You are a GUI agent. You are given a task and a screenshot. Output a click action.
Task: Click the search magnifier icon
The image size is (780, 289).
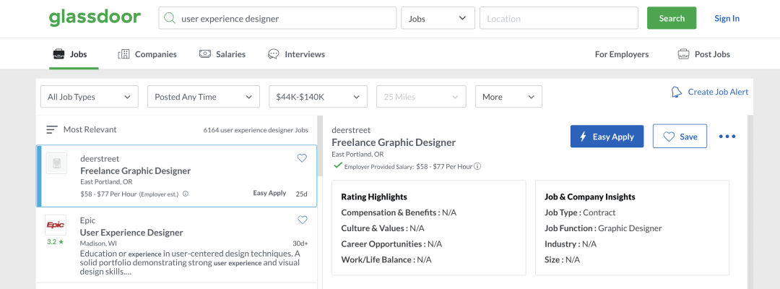(170, 18)
